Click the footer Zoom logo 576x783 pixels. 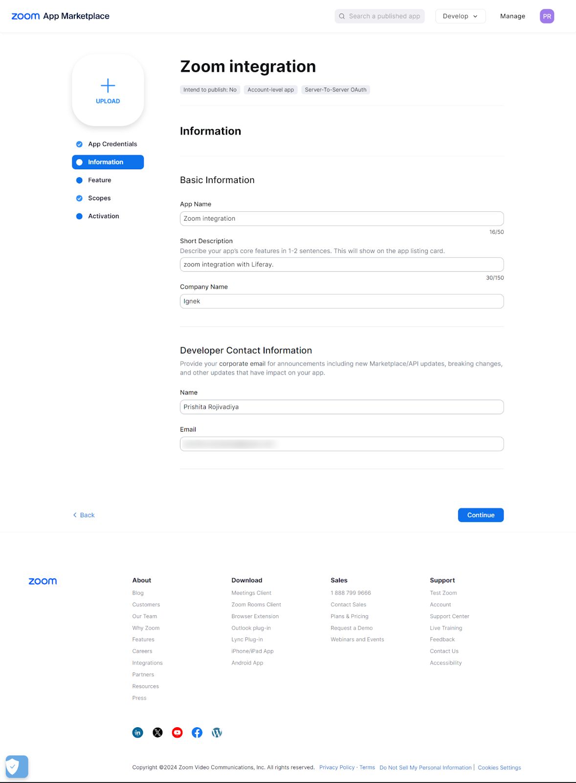pyautogui.click(x=43, y=581)
